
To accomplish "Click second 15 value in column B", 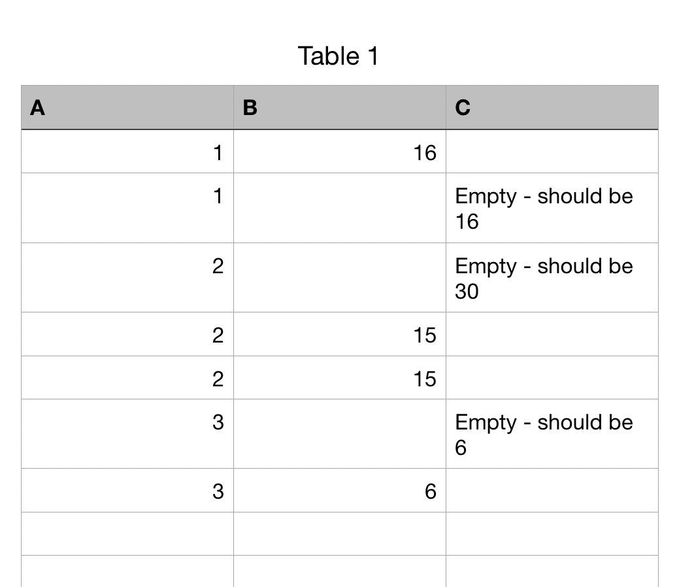I will (340, 378).
